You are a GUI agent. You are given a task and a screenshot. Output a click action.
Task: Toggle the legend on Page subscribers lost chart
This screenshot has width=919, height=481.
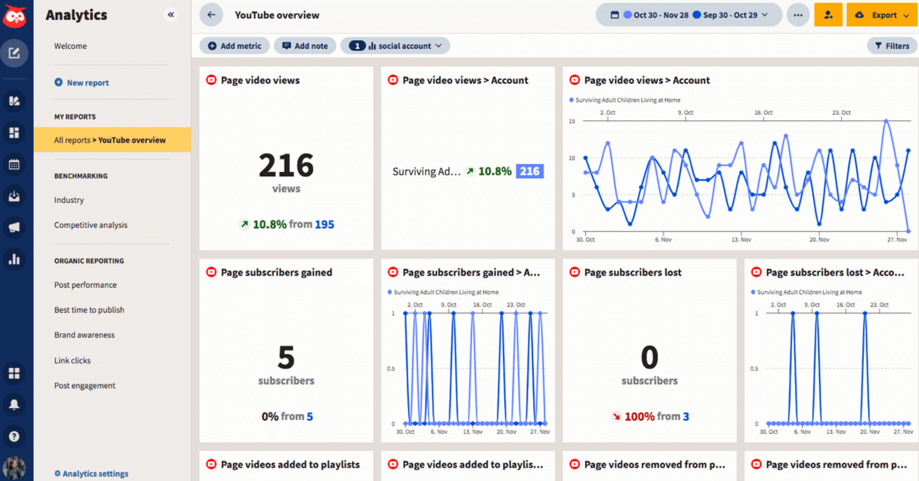pyautogui.click(x=806, y=292)
